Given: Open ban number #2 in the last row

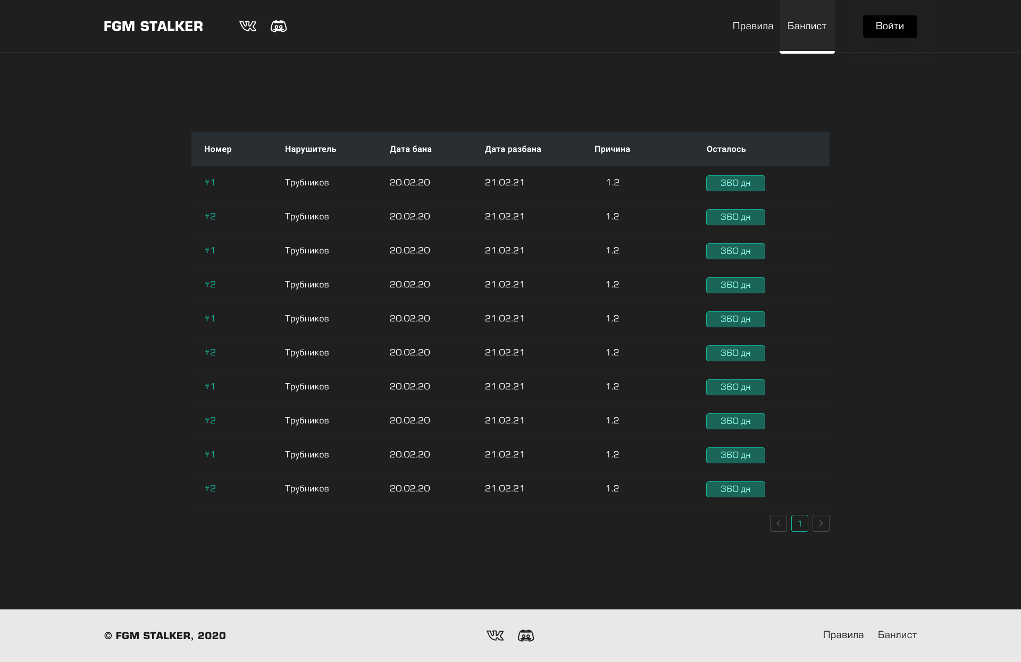Looking at the screenshot, I should coord(210,488).
